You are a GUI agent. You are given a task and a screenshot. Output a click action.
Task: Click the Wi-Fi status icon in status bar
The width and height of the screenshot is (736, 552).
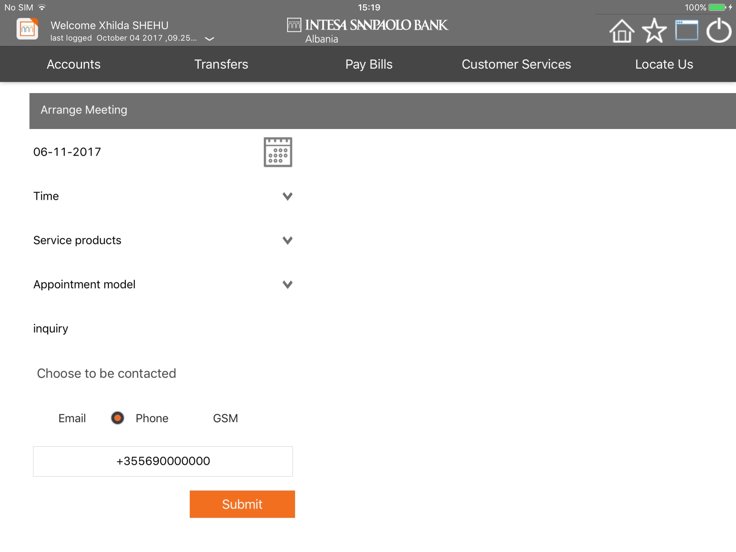point(36,8)
